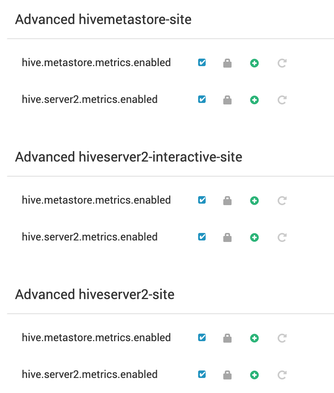Lock hive.metastore.metrics.enabled in hiveserver2-site section

click(x=227, y=338)
